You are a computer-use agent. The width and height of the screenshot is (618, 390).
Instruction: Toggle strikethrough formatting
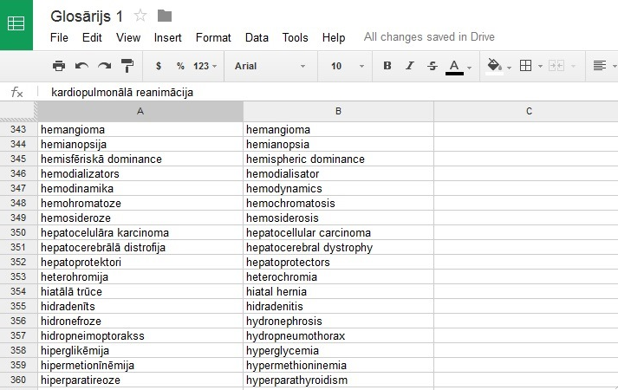[x=432, y=66]
